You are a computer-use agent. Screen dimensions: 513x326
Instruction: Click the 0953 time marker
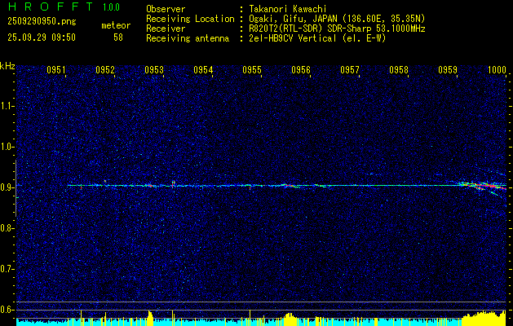[154, 69]
